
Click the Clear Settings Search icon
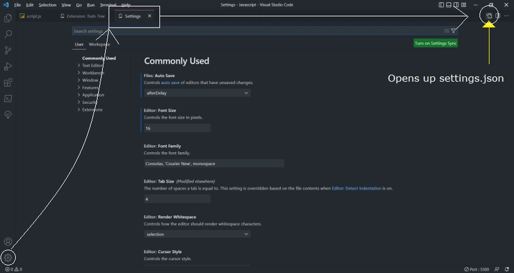(447, 31)
